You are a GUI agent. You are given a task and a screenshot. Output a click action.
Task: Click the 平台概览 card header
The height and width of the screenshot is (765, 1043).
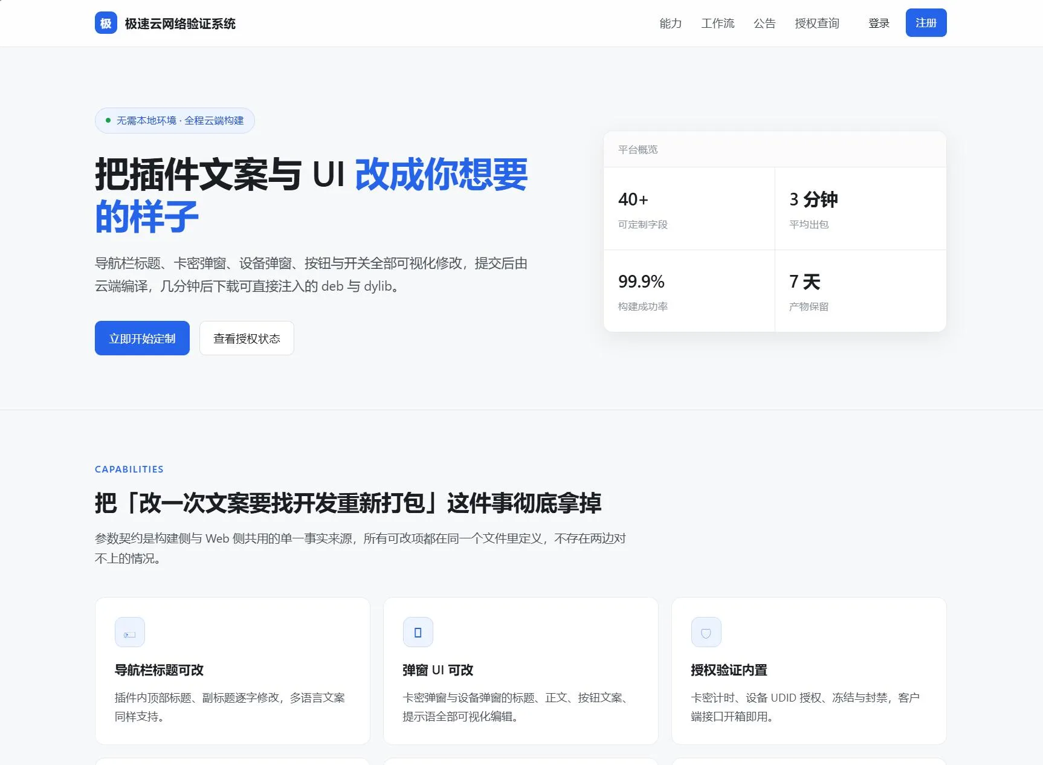point(775,149)
